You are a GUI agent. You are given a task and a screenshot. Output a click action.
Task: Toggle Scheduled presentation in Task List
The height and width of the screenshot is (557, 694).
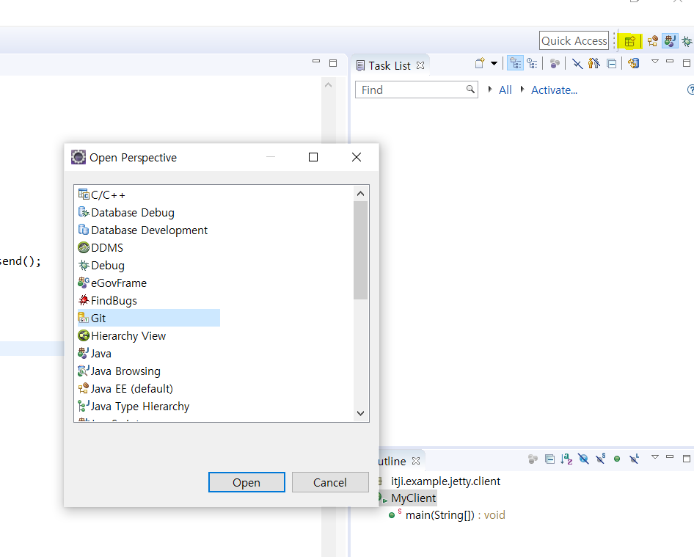532,63
